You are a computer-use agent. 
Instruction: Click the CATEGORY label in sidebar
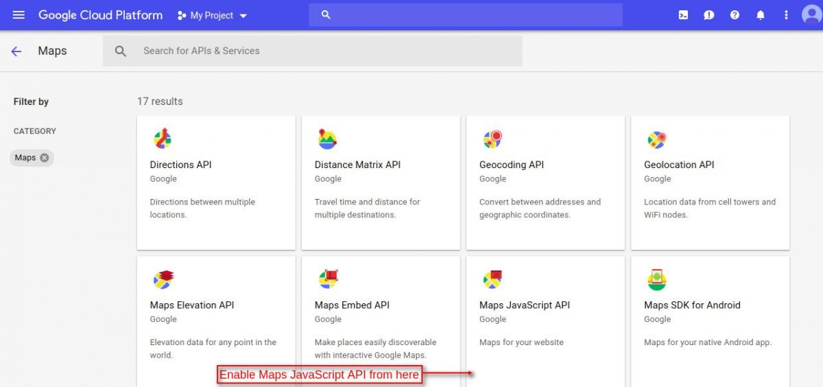click(x=35, y=131)
